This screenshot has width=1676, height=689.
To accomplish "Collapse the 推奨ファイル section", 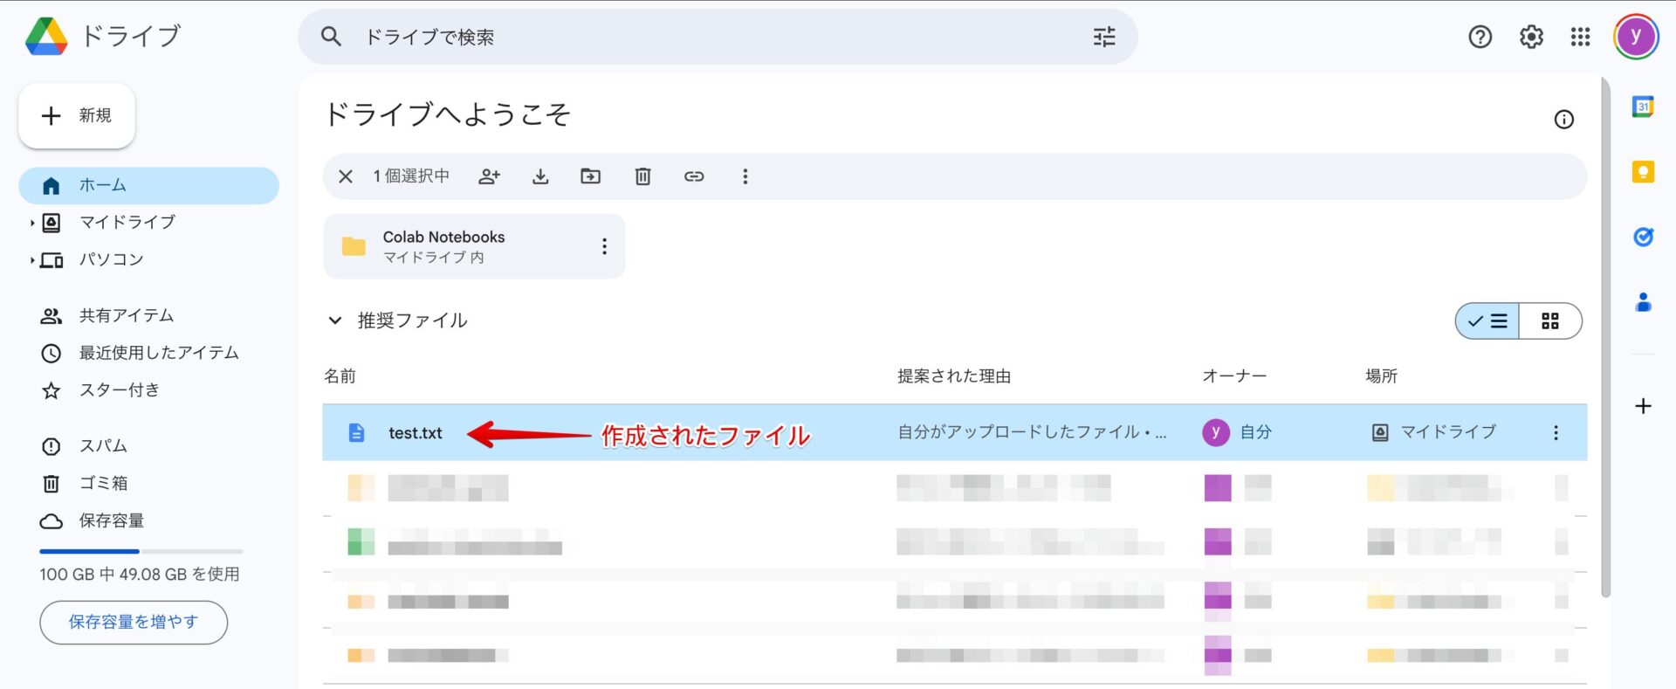I will [335, 320].
